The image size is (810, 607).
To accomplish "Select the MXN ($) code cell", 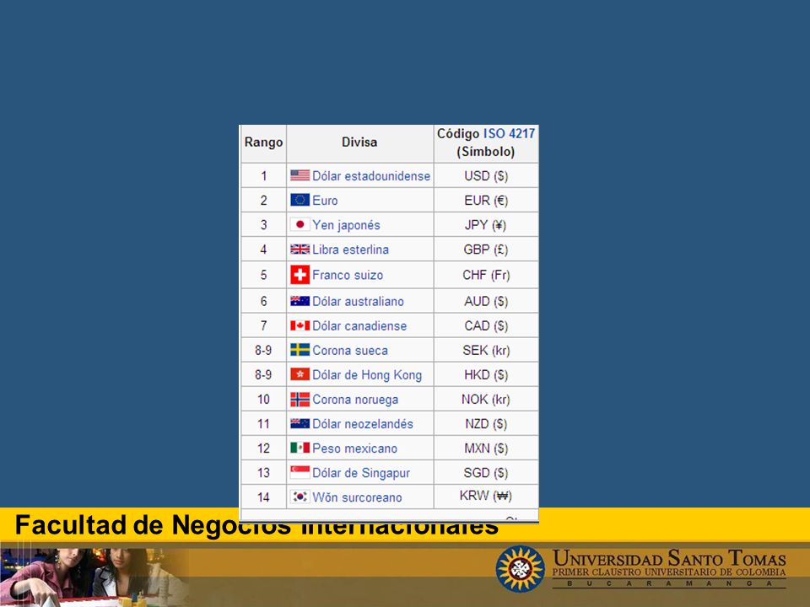I will (486, 449).
